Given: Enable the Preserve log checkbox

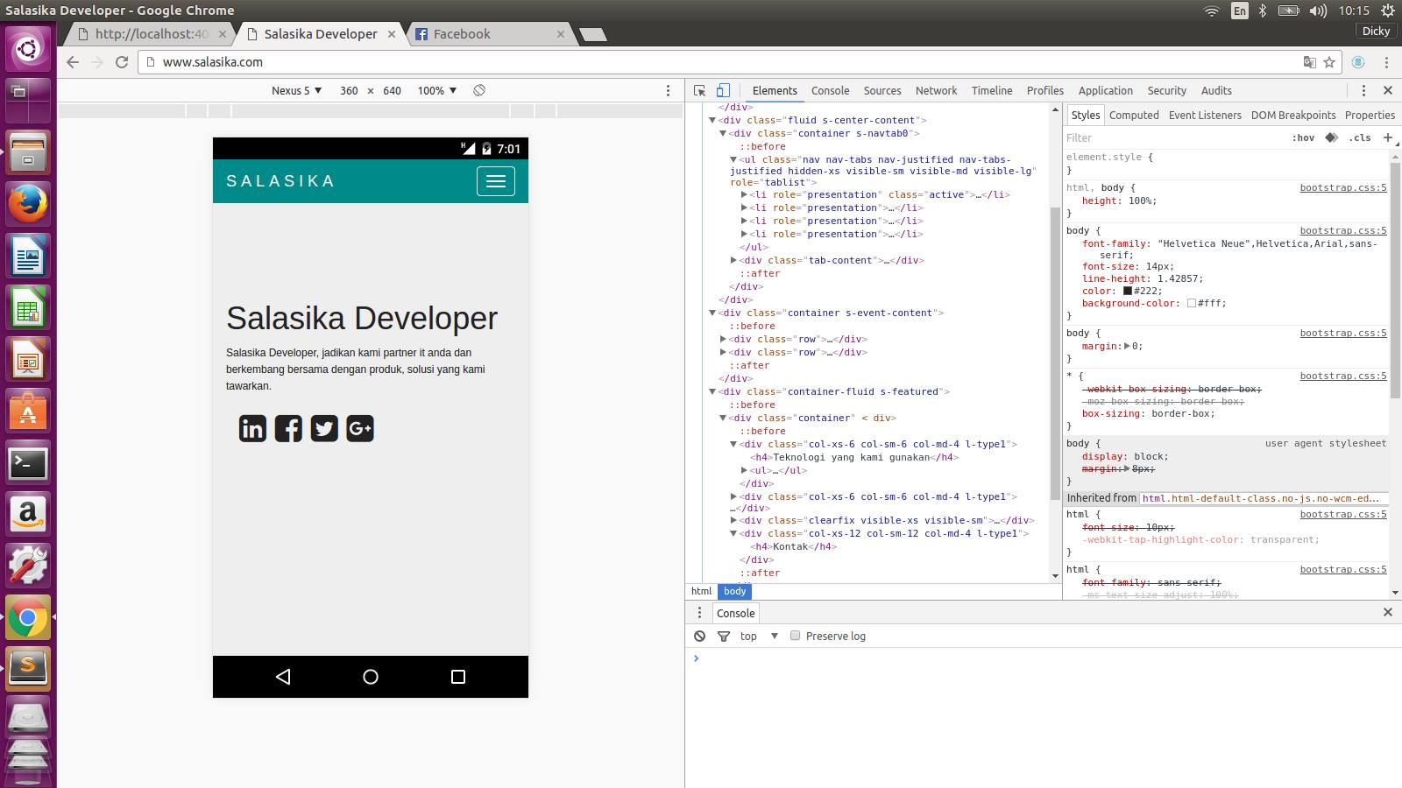Looking at the screenshot, I should coord(795,636).
